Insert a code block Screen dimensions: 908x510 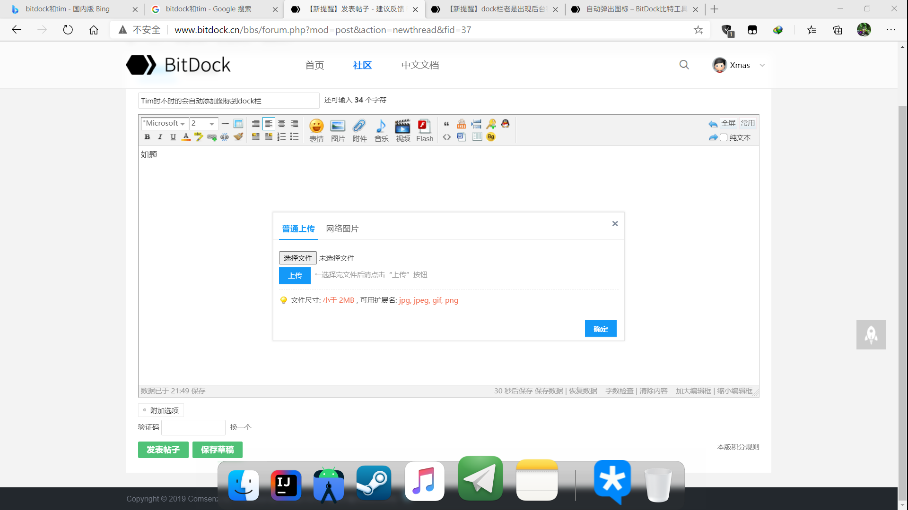(446, 137)
